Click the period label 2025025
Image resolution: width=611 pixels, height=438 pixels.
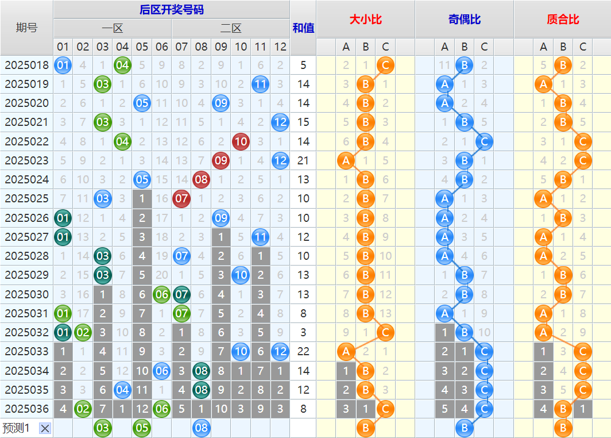(26, 198)
